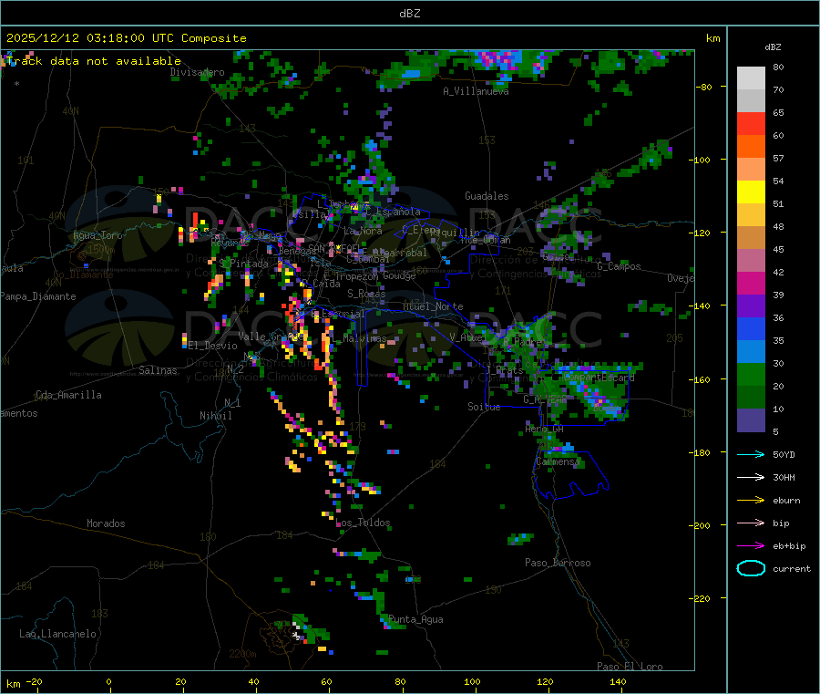Click the 'S_Rosas' place label
The height and width of the screenshot is (694, 820).
point(366,294)
